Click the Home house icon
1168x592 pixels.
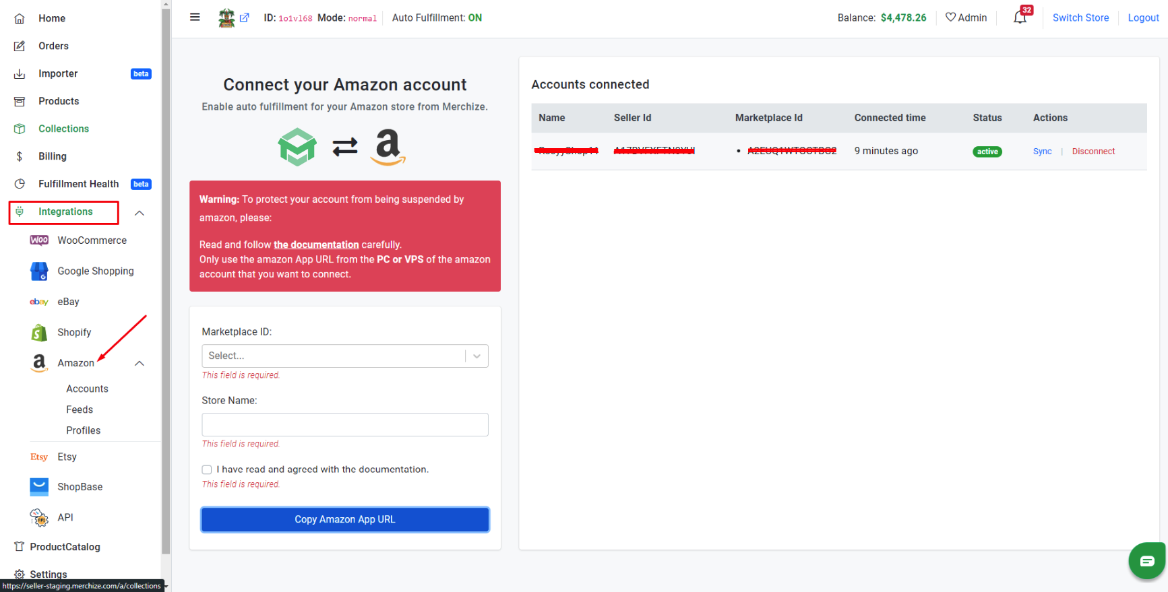point(20,18)
